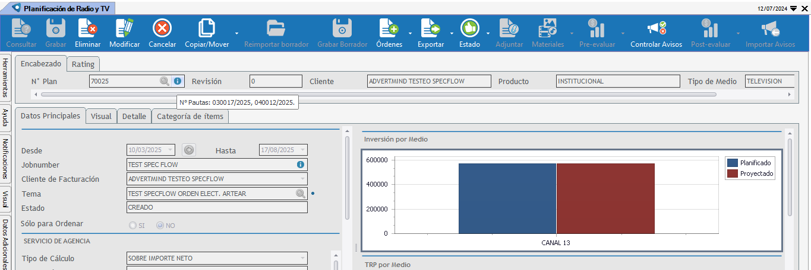Click the Estado thumbs-up icon
Image resolution: width=811 pixels, height=270 pixels.
coord(469,28)
